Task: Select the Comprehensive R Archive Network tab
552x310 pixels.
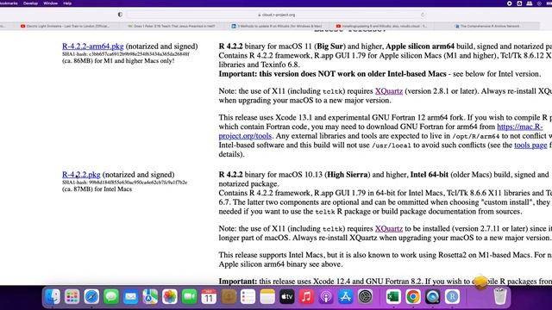Action: click(x=486, y=26)
